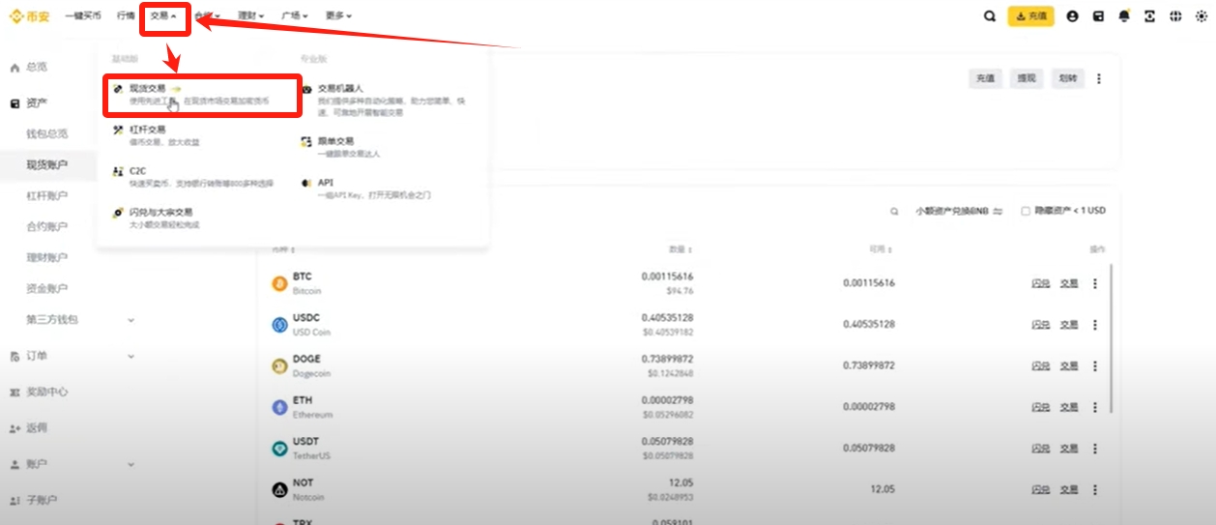Click the 订单 icon in sidebar
1216x525 pixels.
(x=14, y=357)
